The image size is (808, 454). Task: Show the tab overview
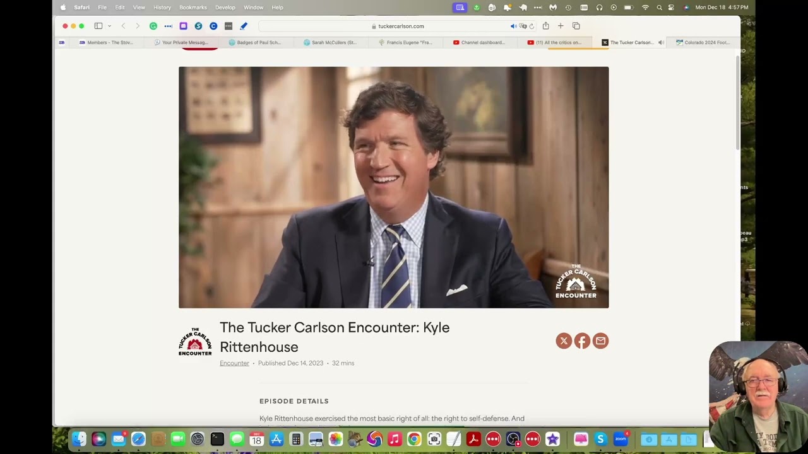pyautogui.click(x=576, y=26)
